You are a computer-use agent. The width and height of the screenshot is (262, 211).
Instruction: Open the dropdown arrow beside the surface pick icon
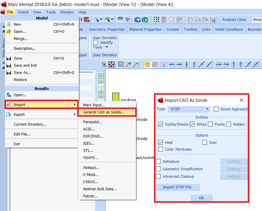112,20
